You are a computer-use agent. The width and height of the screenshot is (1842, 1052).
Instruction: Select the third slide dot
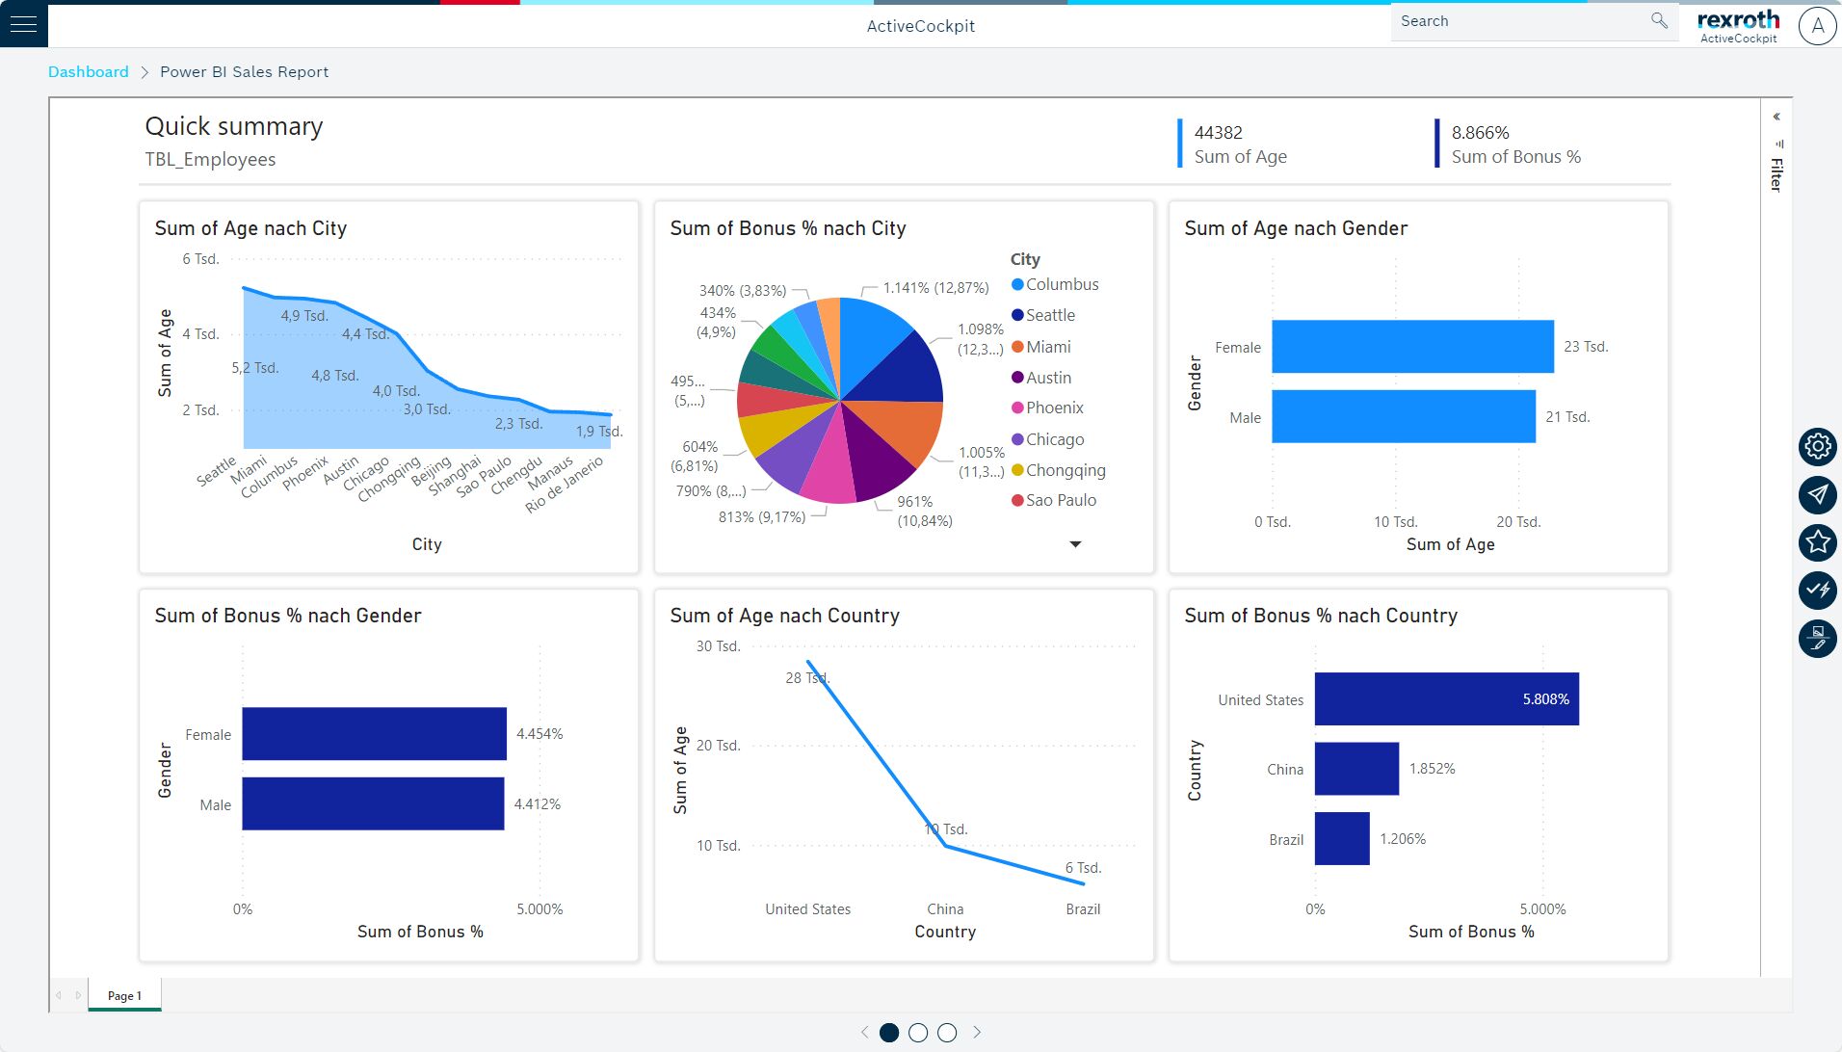point(947,1032)
